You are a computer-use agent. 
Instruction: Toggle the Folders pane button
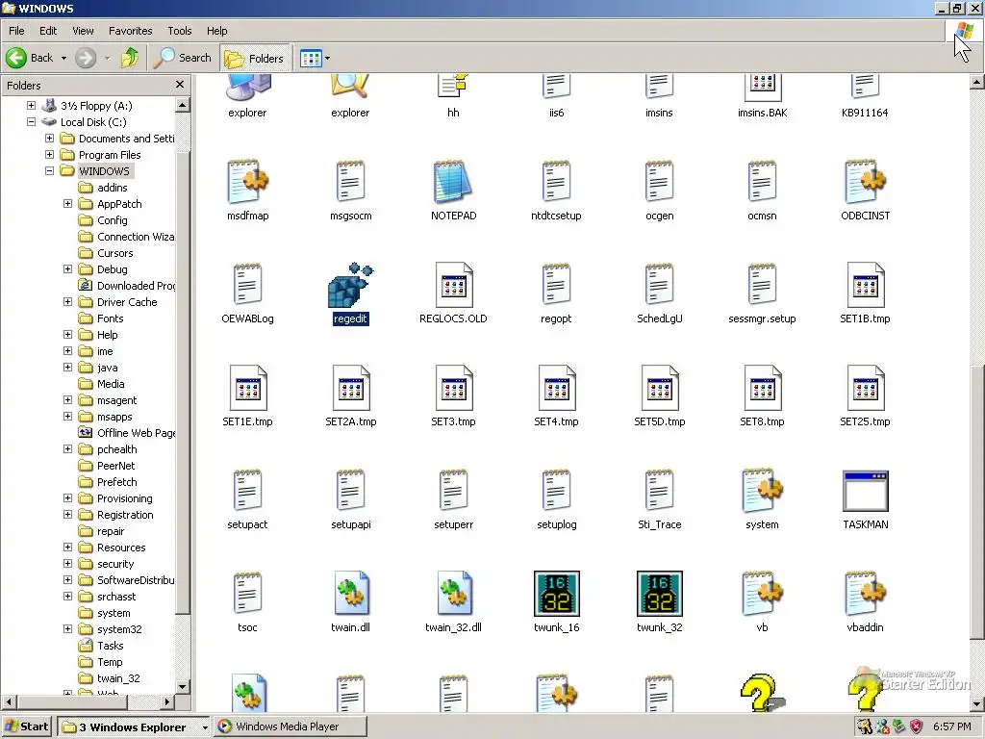pos(254,59)
